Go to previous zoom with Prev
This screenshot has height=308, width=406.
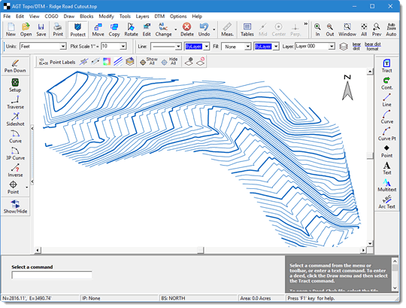[377, 29]
